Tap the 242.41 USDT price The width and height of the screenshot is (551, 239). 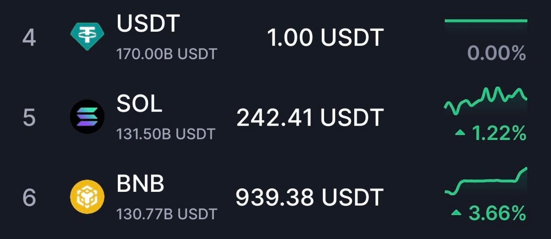point(310,118)
